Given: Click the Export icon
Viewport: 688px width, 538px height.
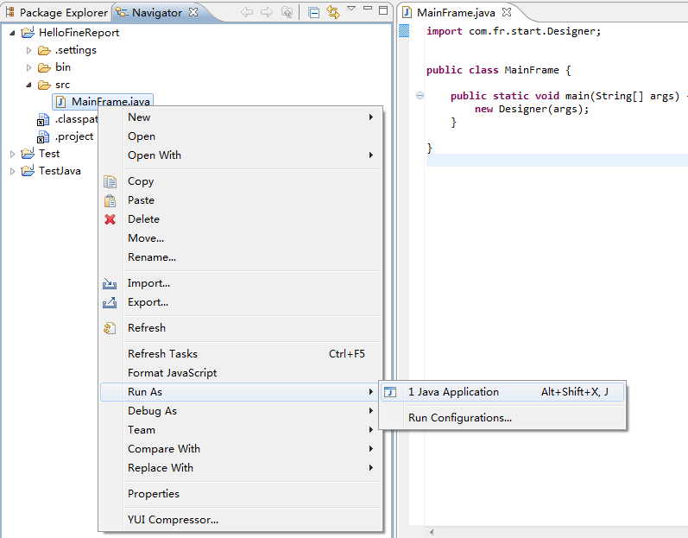Looking at the screenshot, I should click(x=110, y=302).
